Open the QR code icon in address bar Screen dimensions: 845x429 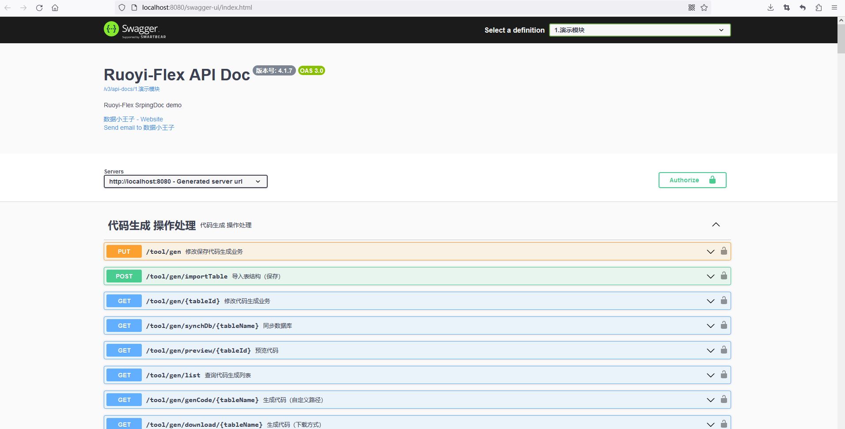692,8
